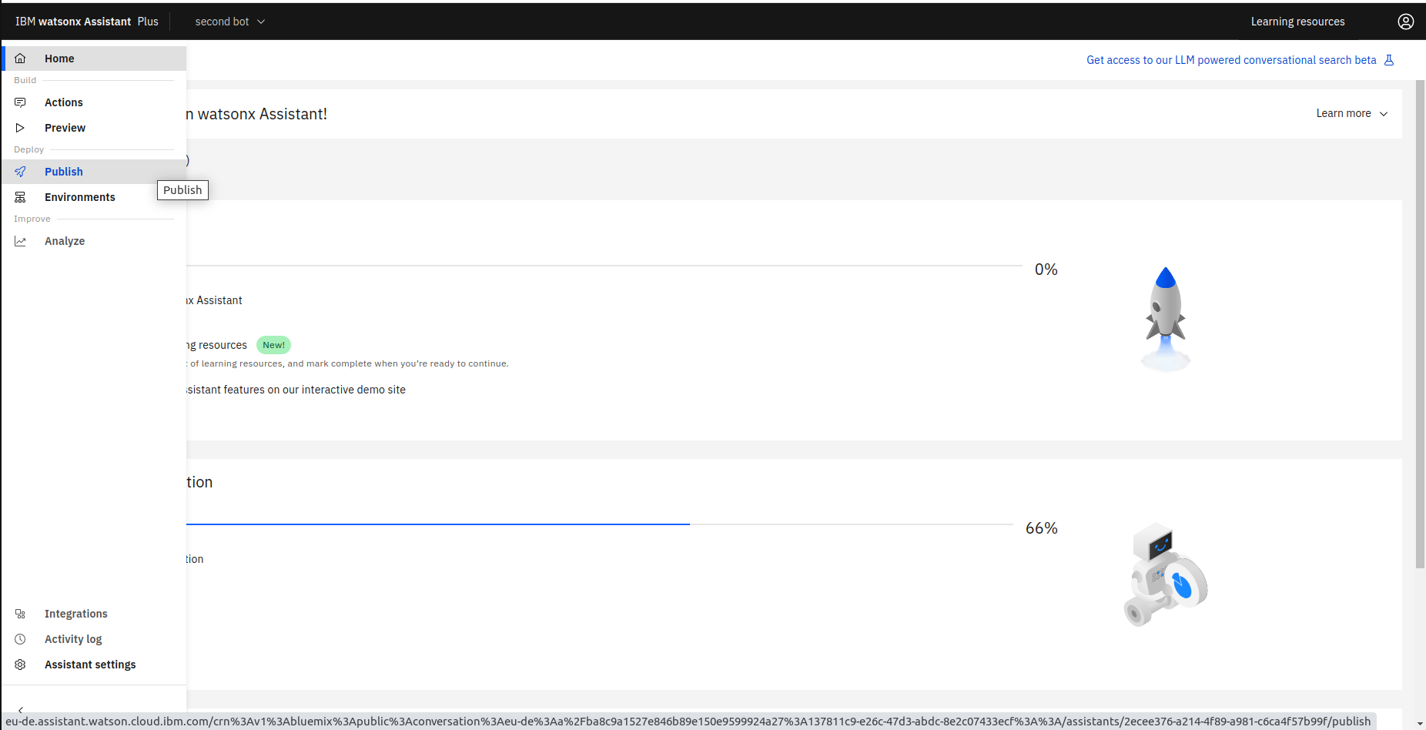
Task: Click the Integrations icon in sidebar
Action: pos(20,614)
